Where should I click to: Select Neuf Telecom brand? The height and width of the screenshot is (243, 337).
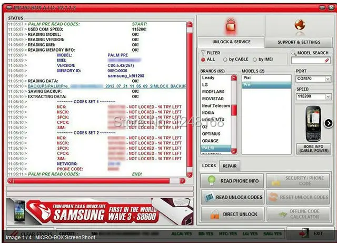pyautogui.click(x=216, y=105)
